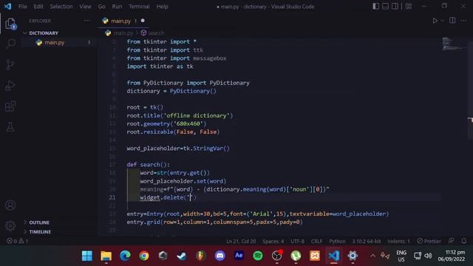Open ENG US language switcher
This screenshot has width=473, height=266.
click(401, 256)
